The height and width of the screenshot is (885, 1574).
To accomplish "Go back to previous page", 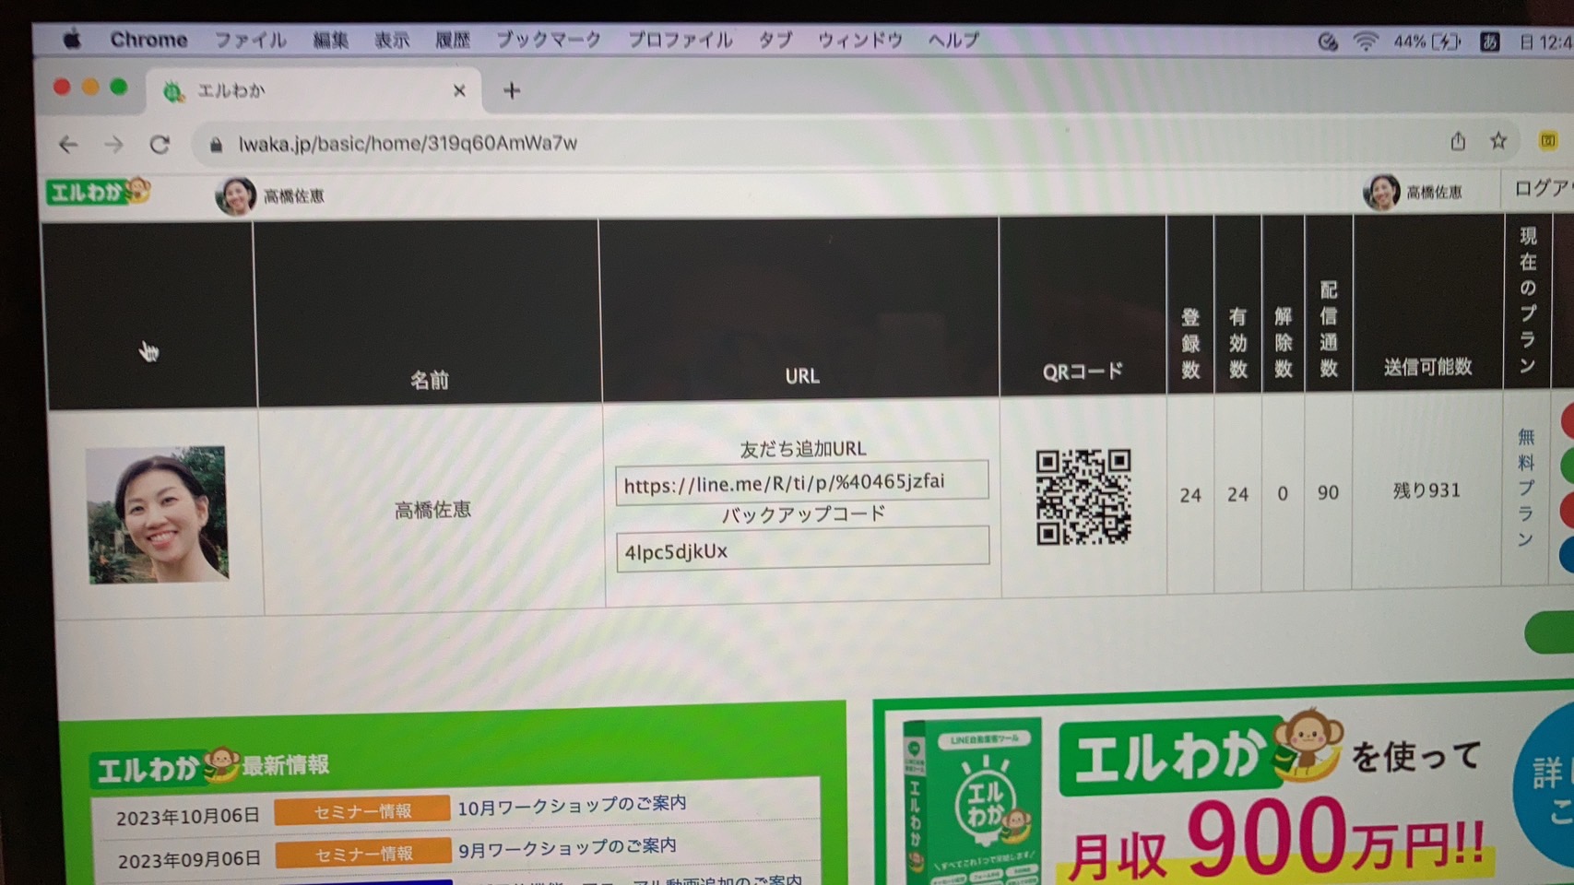I will pyautogui.click(x=68, y=144).
